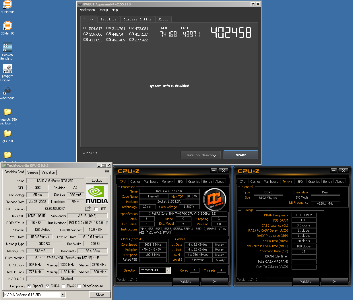353x300 pixels.
Task: Select the Score tab in Aquamark
Action: 89,19
